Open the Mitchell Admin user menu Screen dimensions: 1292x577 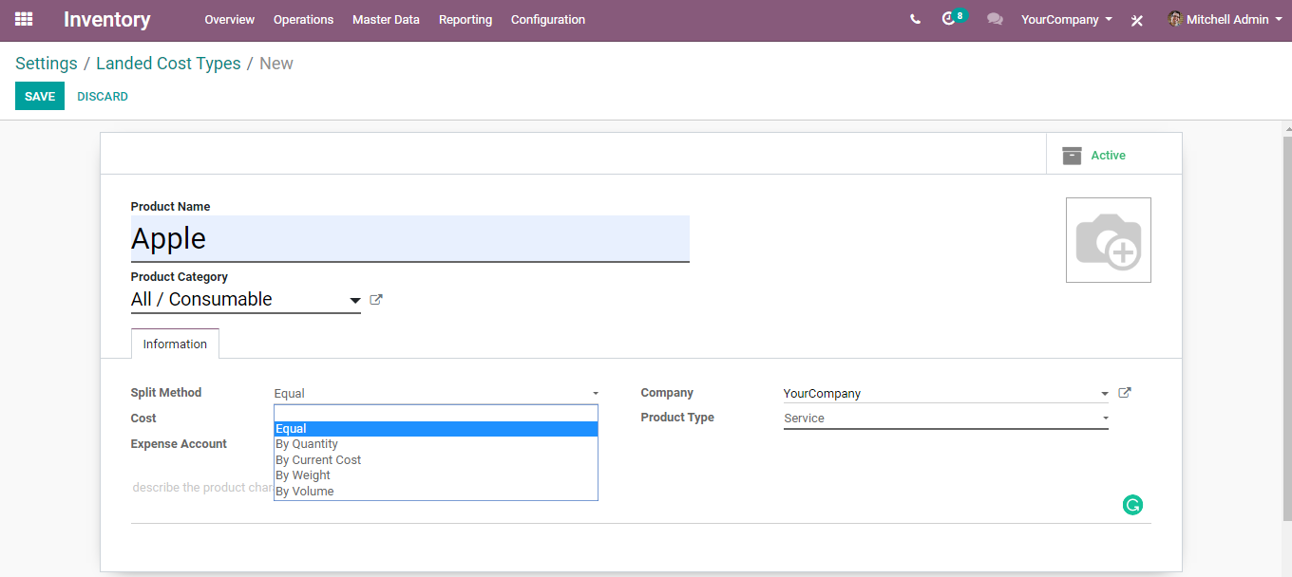tap(1225, 19)
